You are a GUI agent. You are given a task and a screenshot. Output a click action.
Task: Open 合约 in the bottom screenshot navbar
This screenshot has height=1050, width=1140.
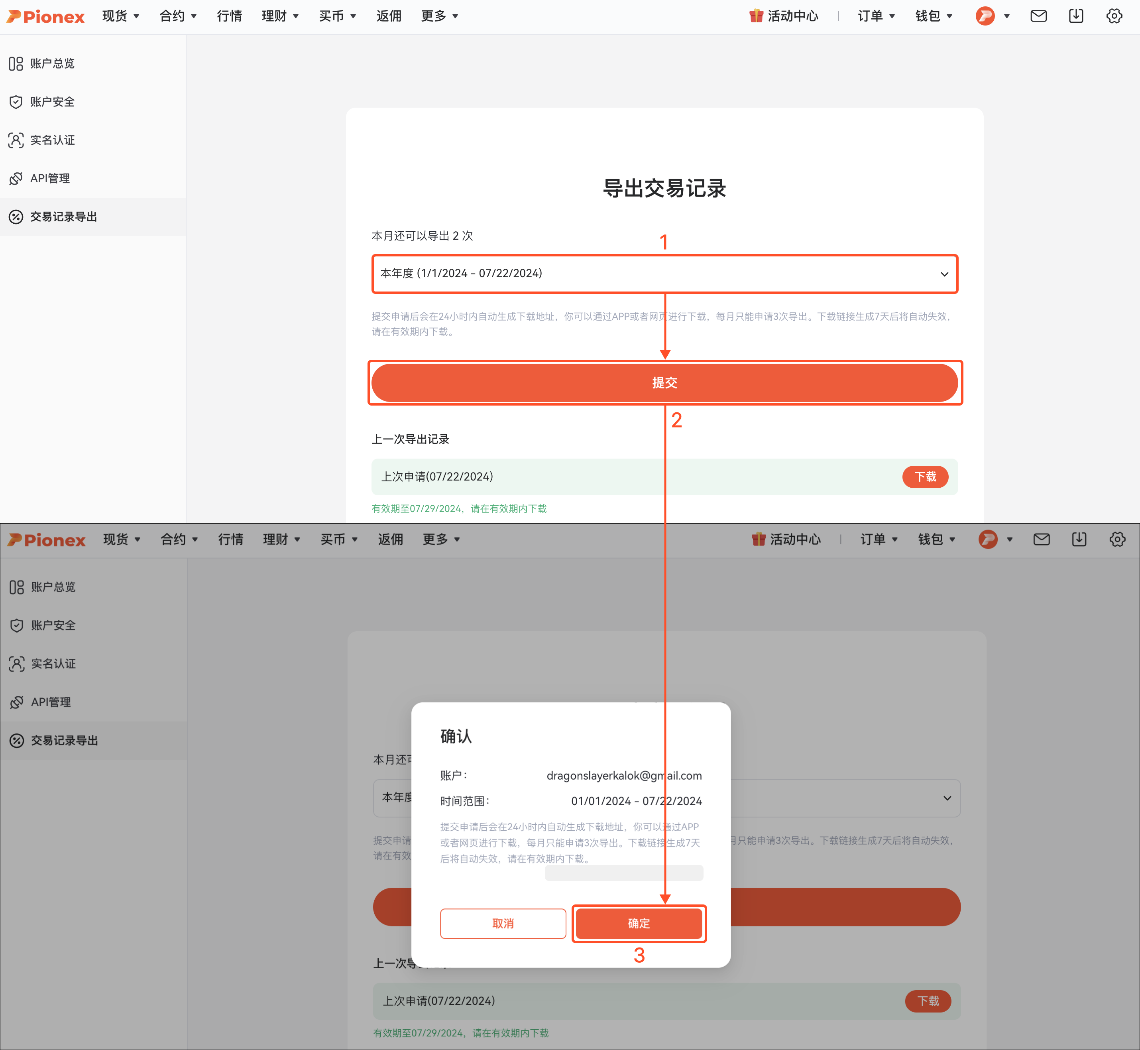click(x=179, y=539)
